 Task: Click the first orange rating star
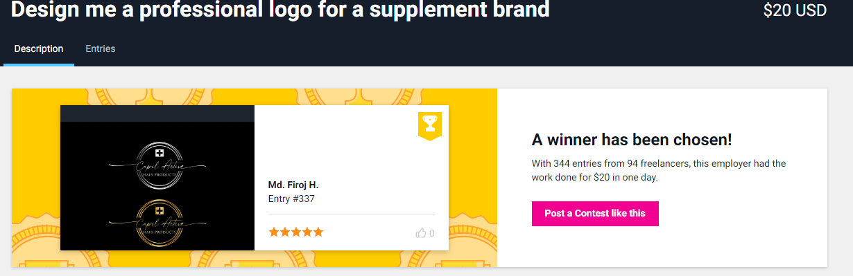coord(274,232)
